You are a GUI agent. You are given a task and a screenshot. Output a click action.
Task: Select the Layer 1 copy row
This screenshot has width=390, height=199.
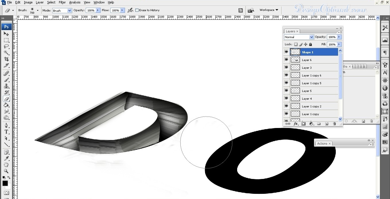coord(311,114)
